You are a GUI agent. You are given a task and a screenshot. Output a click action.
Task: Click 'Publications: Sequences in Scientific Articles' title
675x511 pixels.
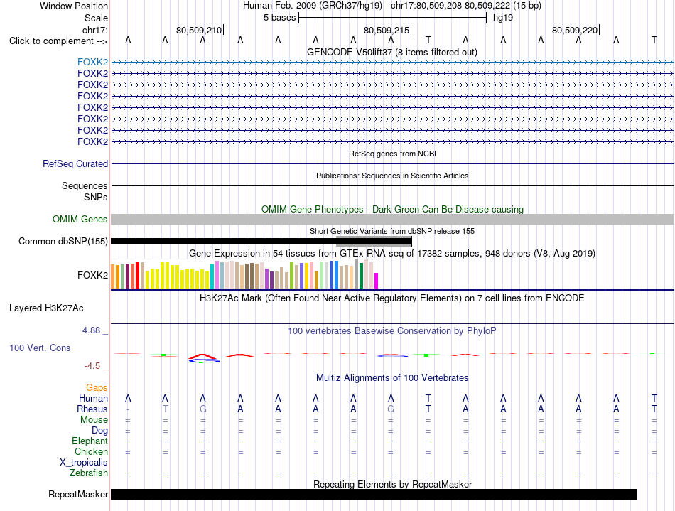(392, 176)
